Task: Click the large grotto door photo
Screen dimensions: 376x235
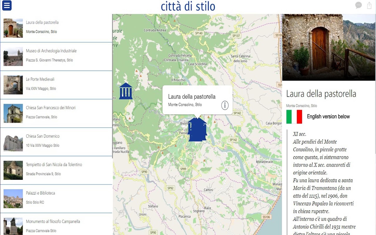Action: (329, 47)
